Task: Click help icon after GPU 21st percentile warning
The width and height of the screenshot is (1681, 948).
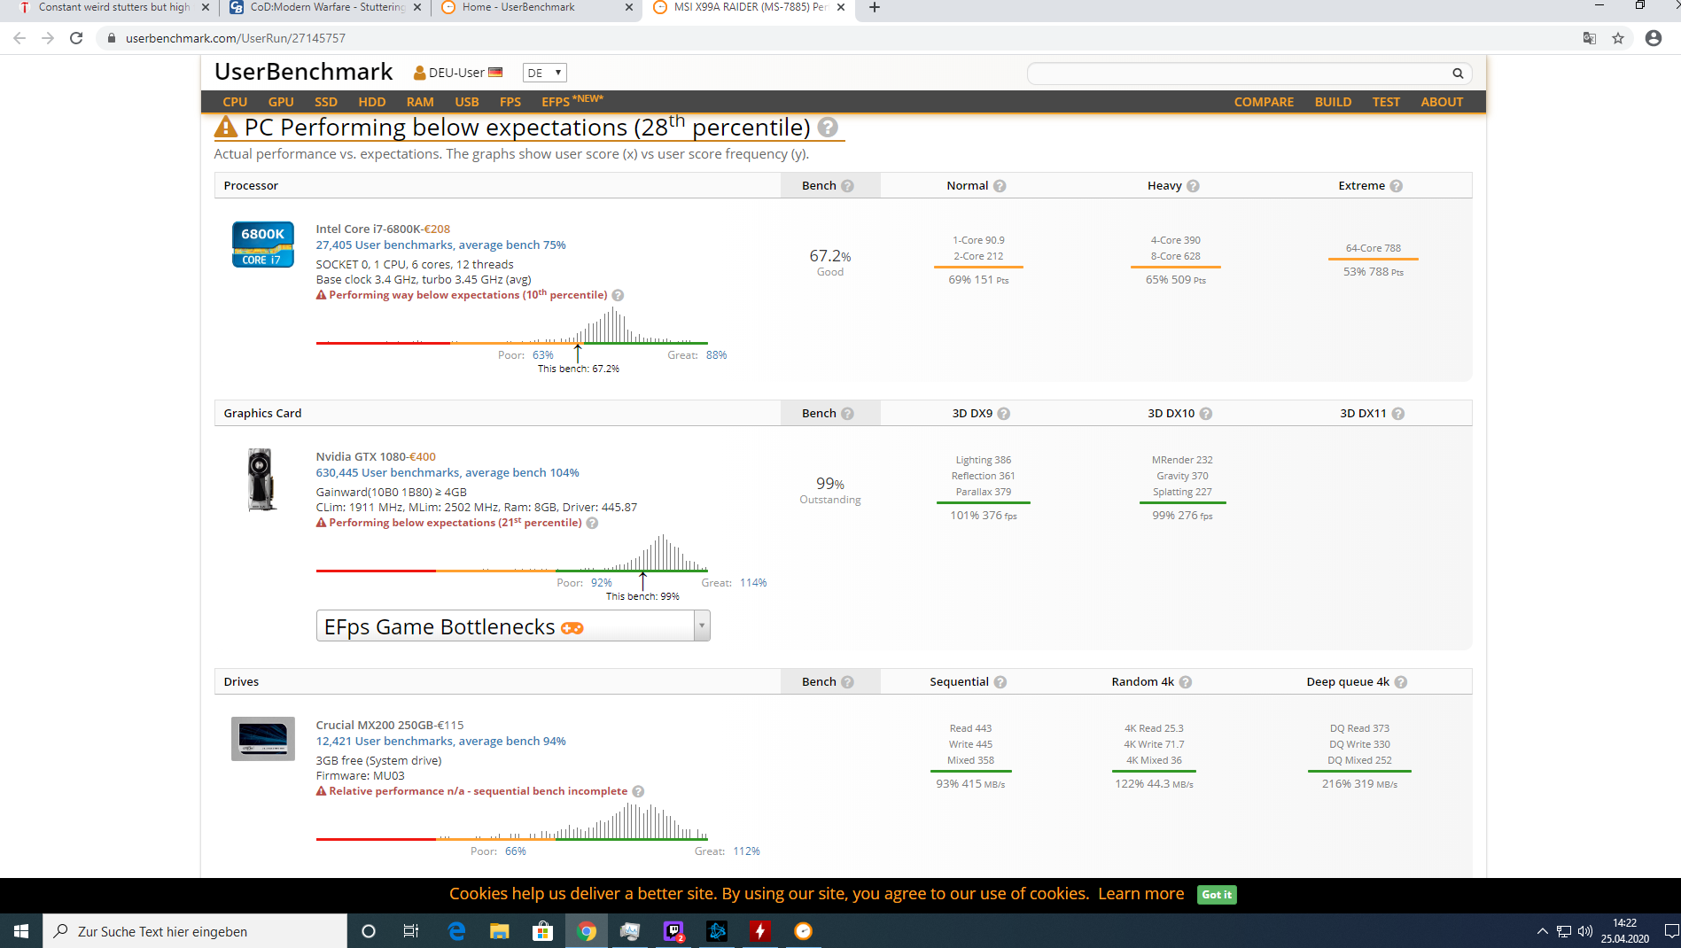Action: coord(592,524)
